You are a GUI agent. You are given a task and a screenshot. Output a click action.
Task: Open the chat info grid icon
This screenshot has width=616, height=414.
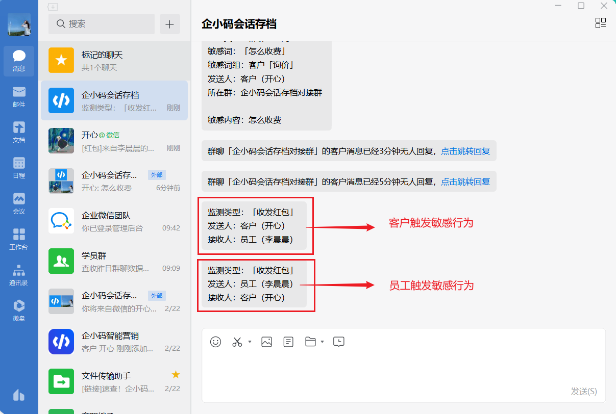coord(601,23)
